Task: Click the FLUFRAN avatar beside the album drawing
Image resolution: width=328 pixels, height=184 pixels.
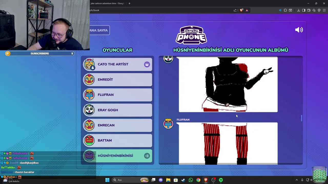Action: (168, 124)
